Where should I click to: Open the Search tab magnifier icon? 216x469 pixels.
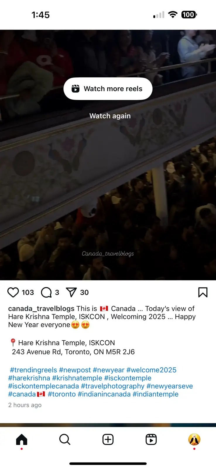click(65, 439)
